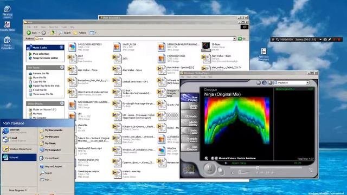Click the Move this file link

pos(40,77)
